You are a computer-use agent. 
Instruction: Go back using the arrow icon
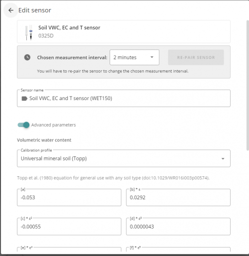(x=11, y=10)
